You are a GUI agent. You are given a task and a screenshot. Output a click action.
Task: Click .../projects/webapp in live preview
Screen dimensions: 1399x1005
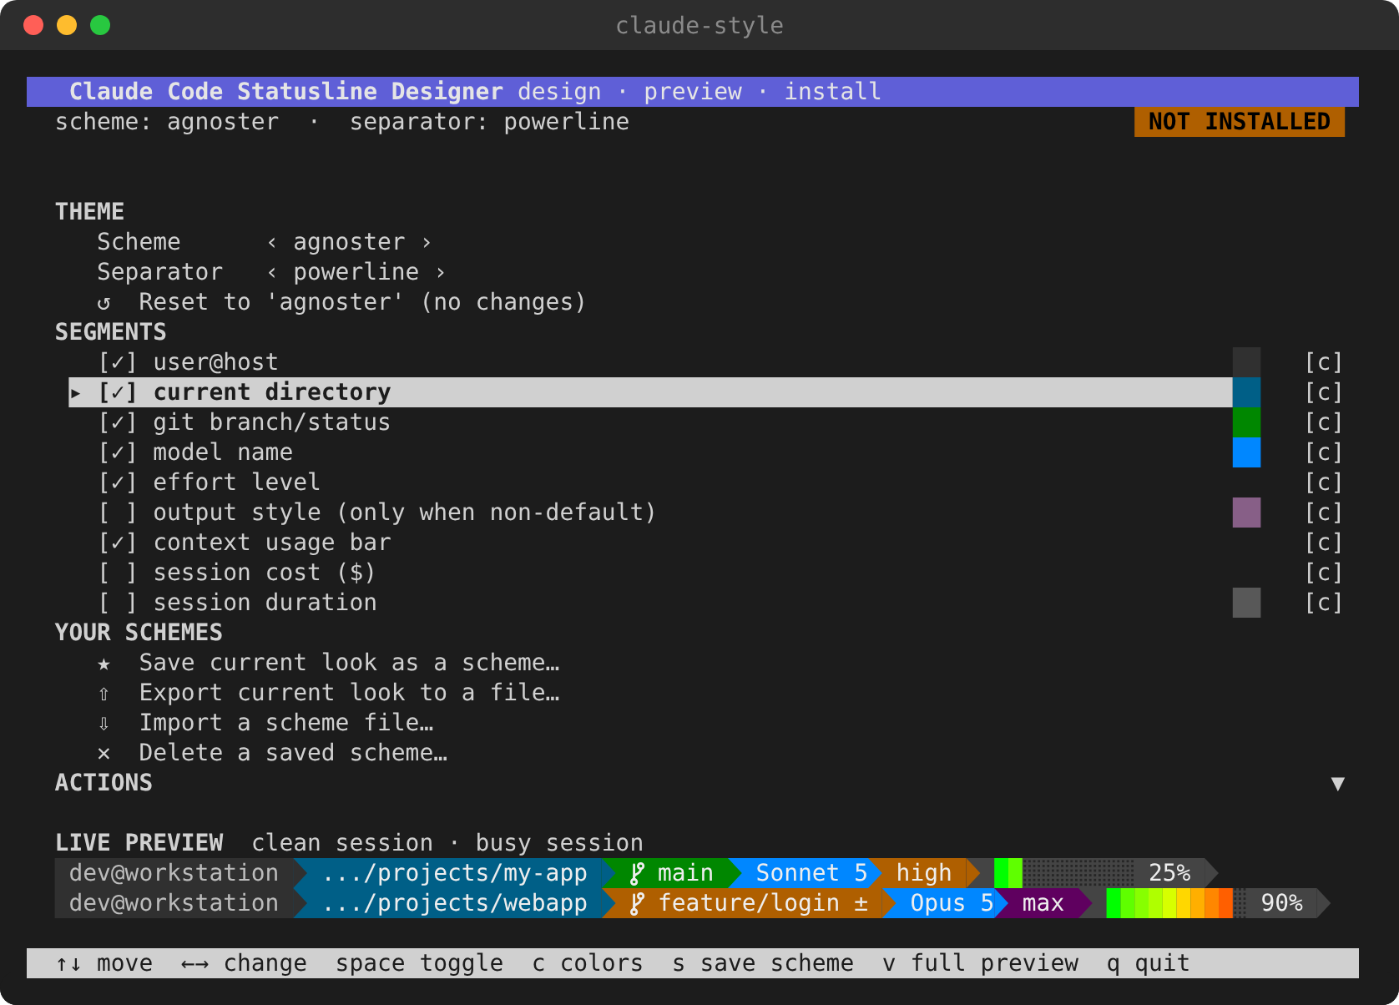click(x=455, y=903)
